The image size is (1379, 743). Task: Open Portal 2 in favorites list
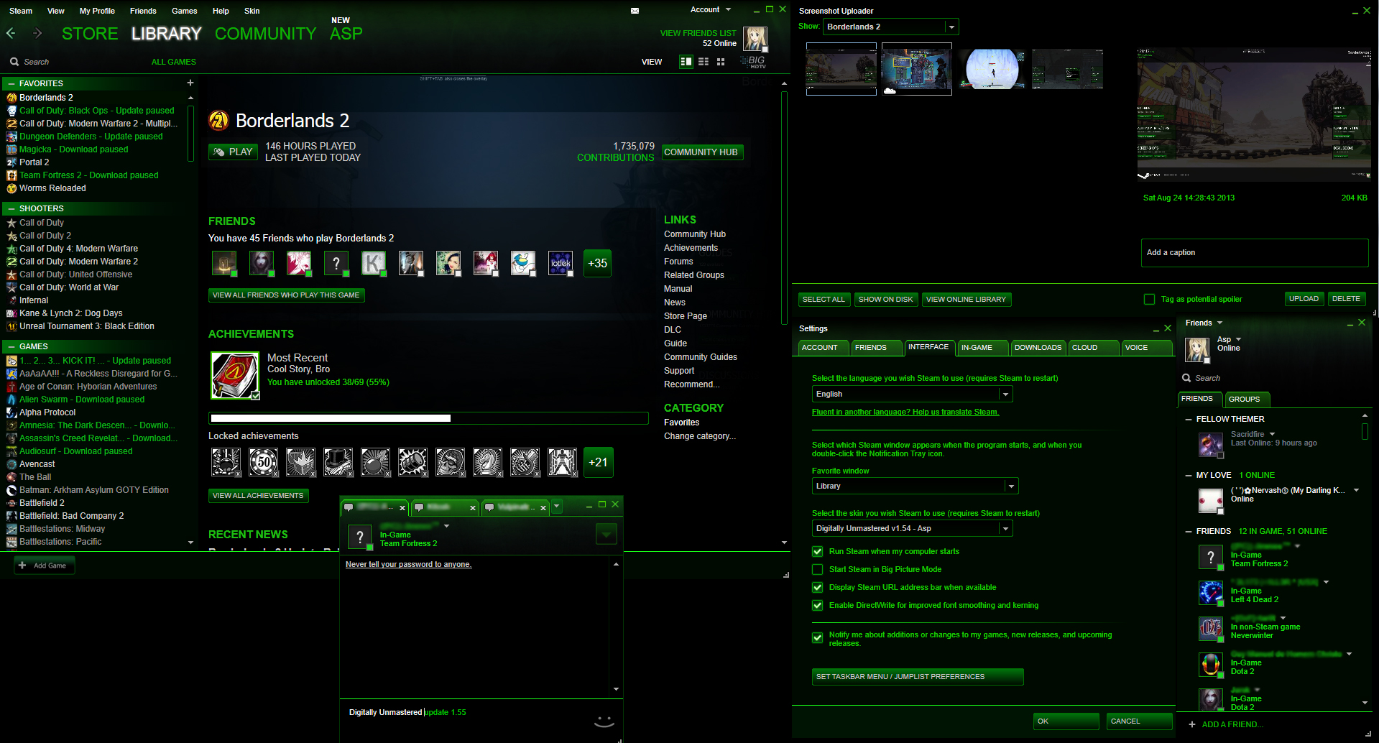(34, 162)
